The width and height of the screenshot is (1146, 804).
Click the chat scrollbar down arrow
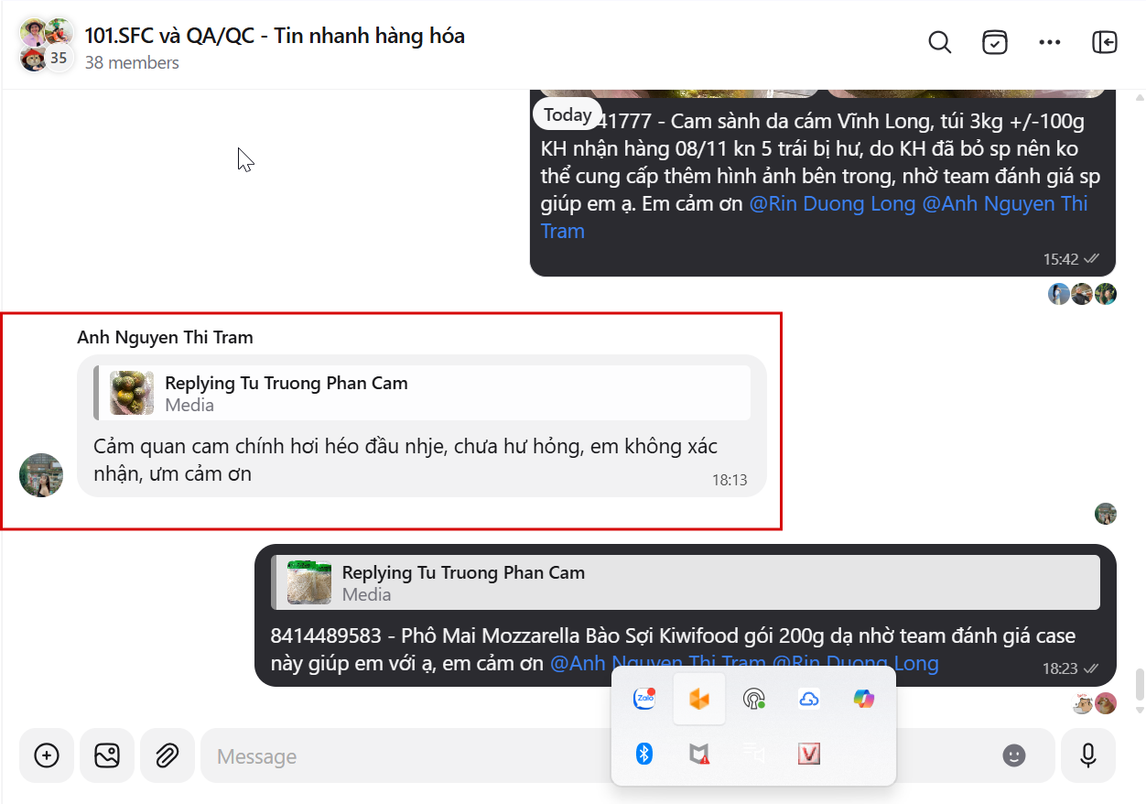1140,710
